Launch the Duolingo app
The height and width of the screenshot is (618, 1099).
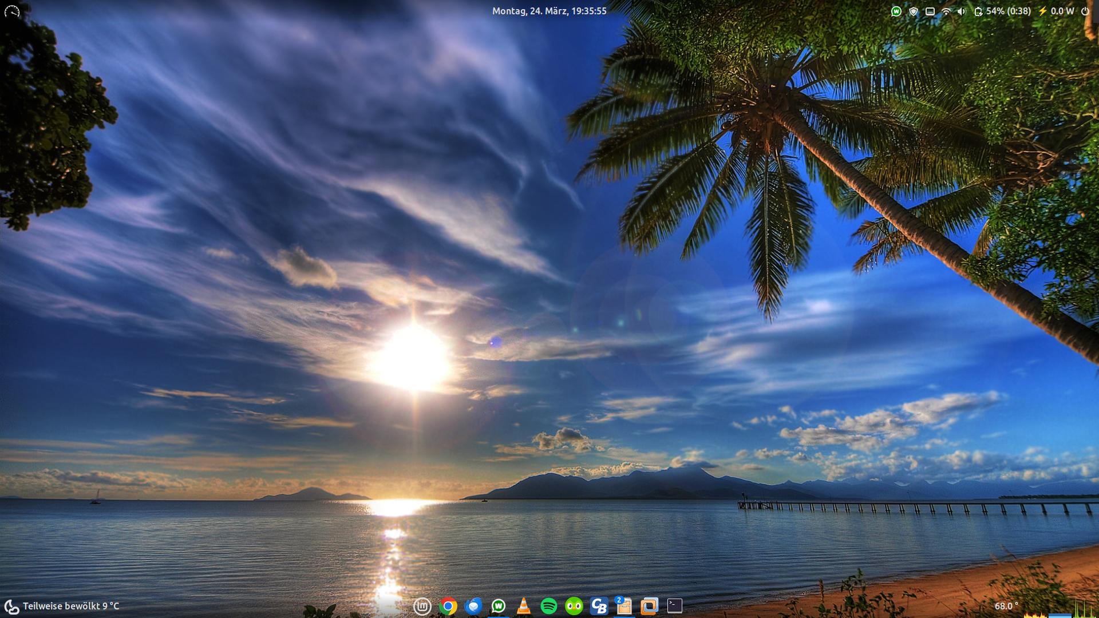(x=574, y=606)
